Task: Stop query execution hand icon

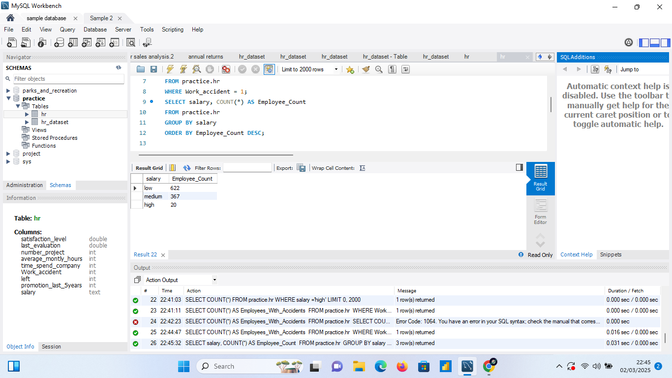Action: 210,69
